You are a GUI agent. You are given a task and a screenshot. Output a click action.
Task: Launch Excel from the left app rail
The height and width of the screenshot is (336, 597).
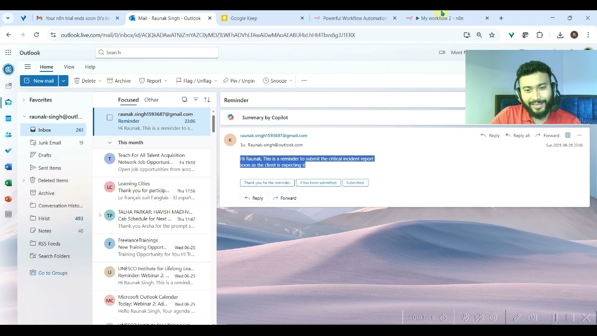click(x=8, y=183)
